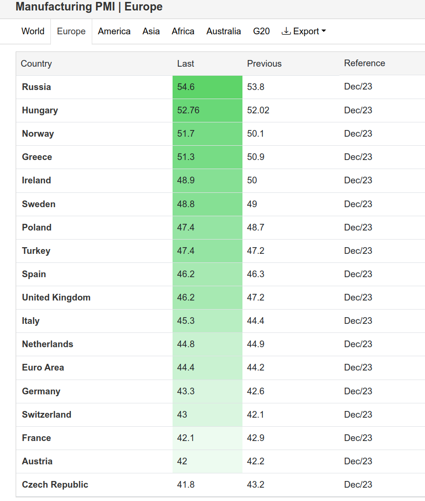Viewport: 425px width, 501px height.
Task: Switch to the World tab
Action: click(33, 31)
